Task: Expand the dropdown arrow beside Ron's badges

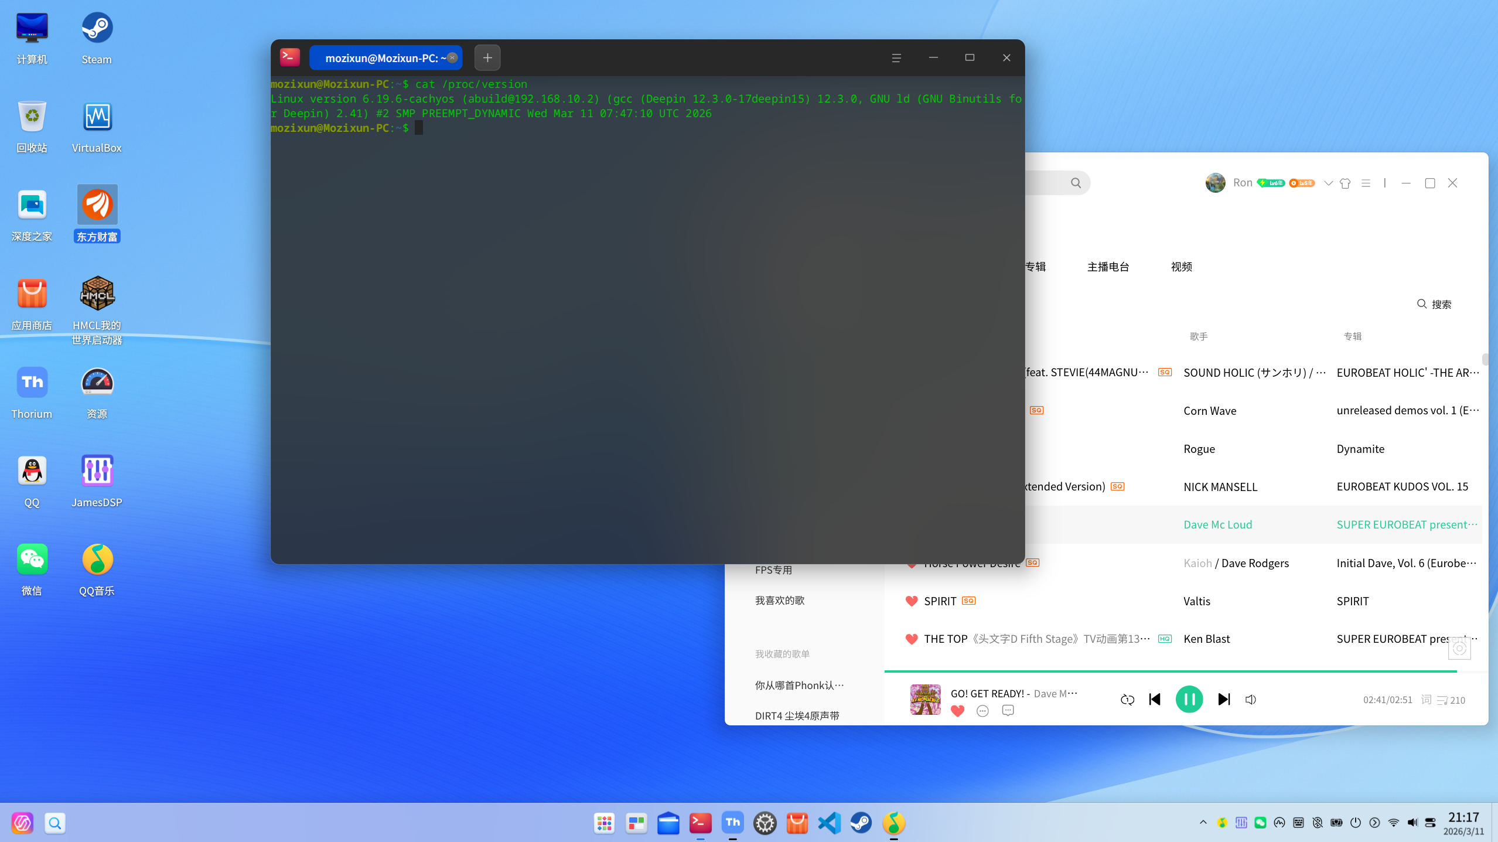Action: pos(1328,183)
